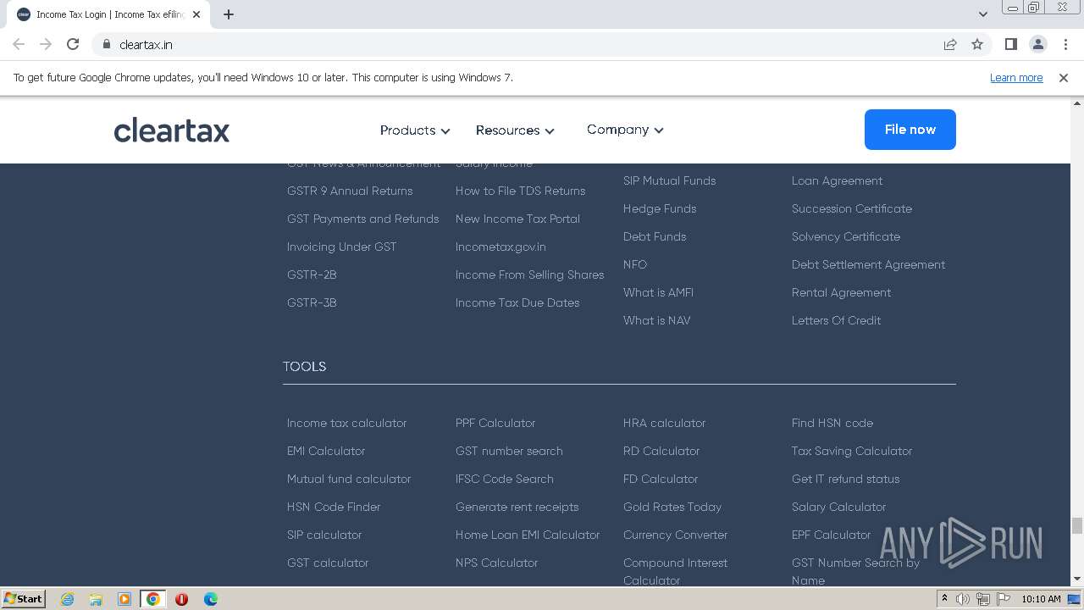Click the volume icon in system tray
The height and width of the screenshot is (610, 1084).
pos(963,599)
